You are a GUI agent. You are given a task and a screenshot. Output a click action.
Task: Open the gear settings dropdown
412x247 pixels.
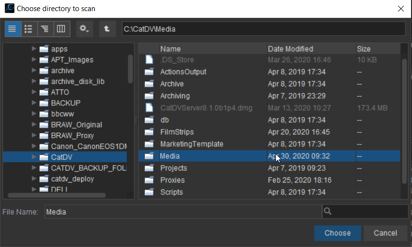click(x=84, y=29)
